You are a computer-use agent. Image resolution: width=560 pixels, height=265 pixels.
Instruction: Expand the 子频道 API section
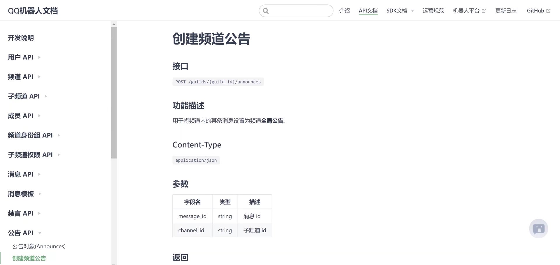pyautogui.click(x=46, y=96)
